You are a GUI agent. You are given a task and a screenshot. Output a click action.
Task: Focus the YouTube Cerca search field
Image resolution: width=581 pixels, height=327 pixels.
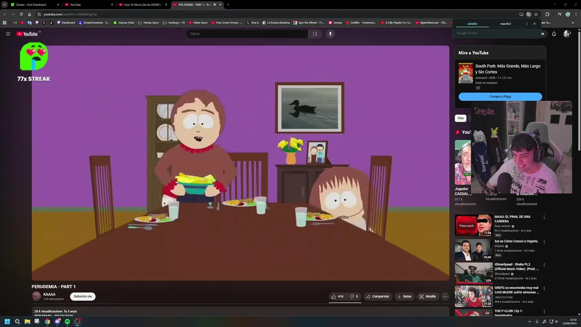[247, 34]
